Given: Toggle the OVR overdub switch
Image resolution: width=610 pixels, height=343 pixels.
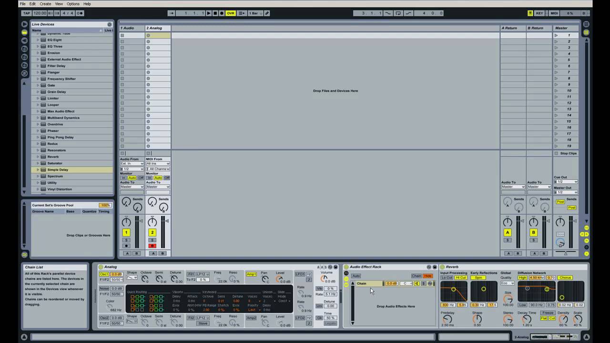Looking at the screenshot, I should tap(231, 13).
